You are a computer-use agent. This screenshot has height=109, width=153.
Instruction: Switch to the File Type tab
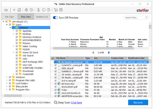tap(10, 17)
